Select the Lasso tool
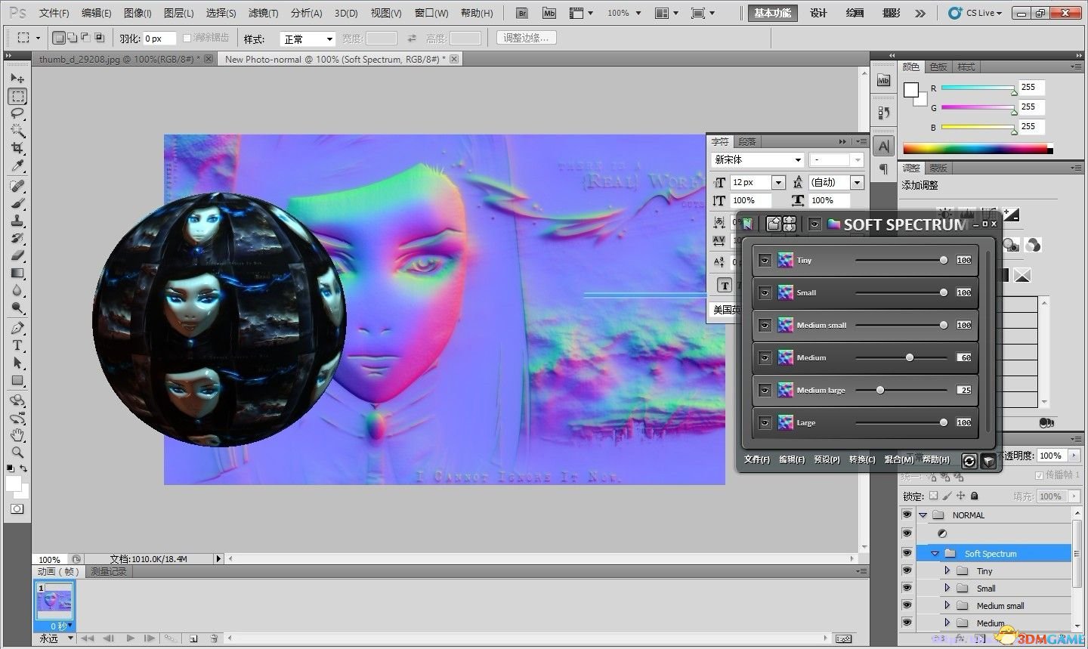The height and width of the screenshot is (649, 1088). (x=17, y=113)
